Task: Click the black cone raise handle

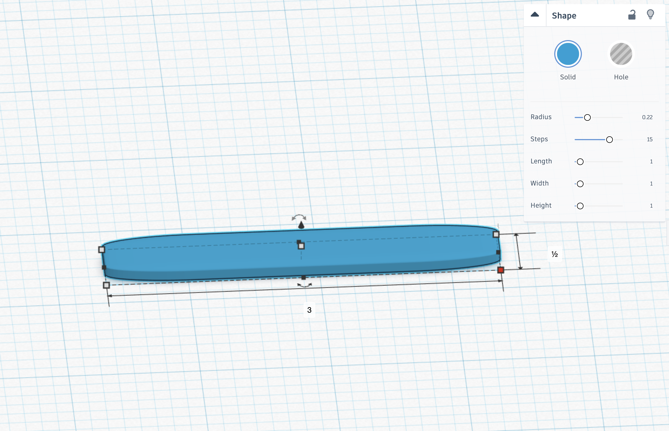Action: tap(301, 225)
